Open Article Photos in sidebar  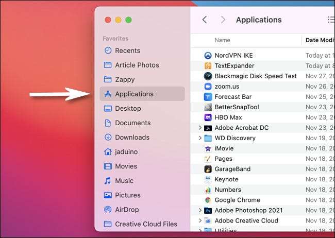click(142, 65)
